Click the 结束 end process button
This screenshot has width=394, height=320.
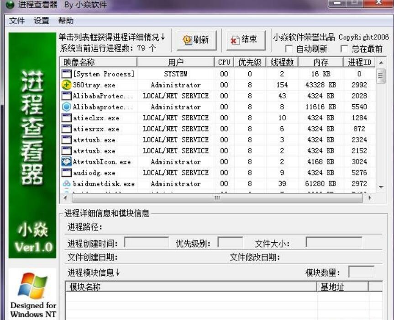[246, 40]
